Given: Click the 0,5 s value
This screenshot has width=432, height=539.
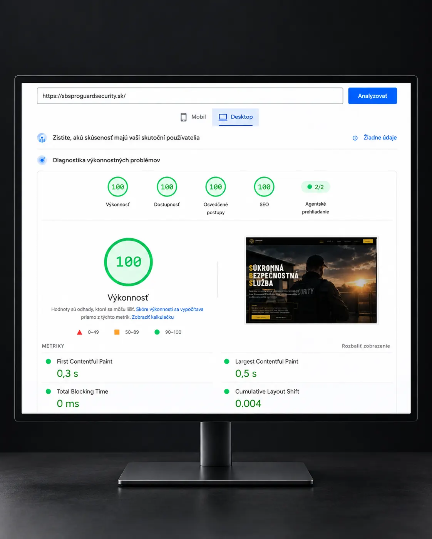Looking at the screenshot, I should point(246,374).
